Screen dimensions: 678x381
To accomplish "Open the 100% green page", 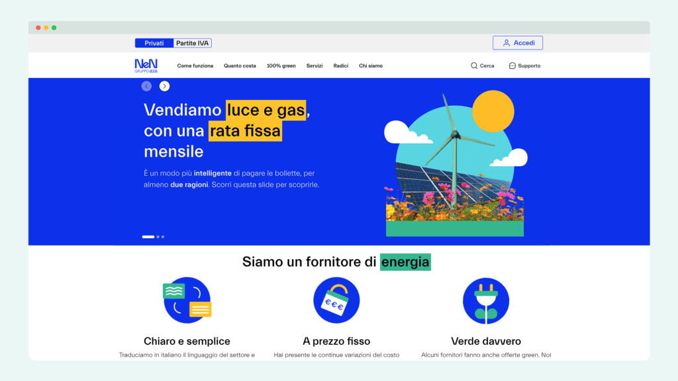I will pos(281,66).
